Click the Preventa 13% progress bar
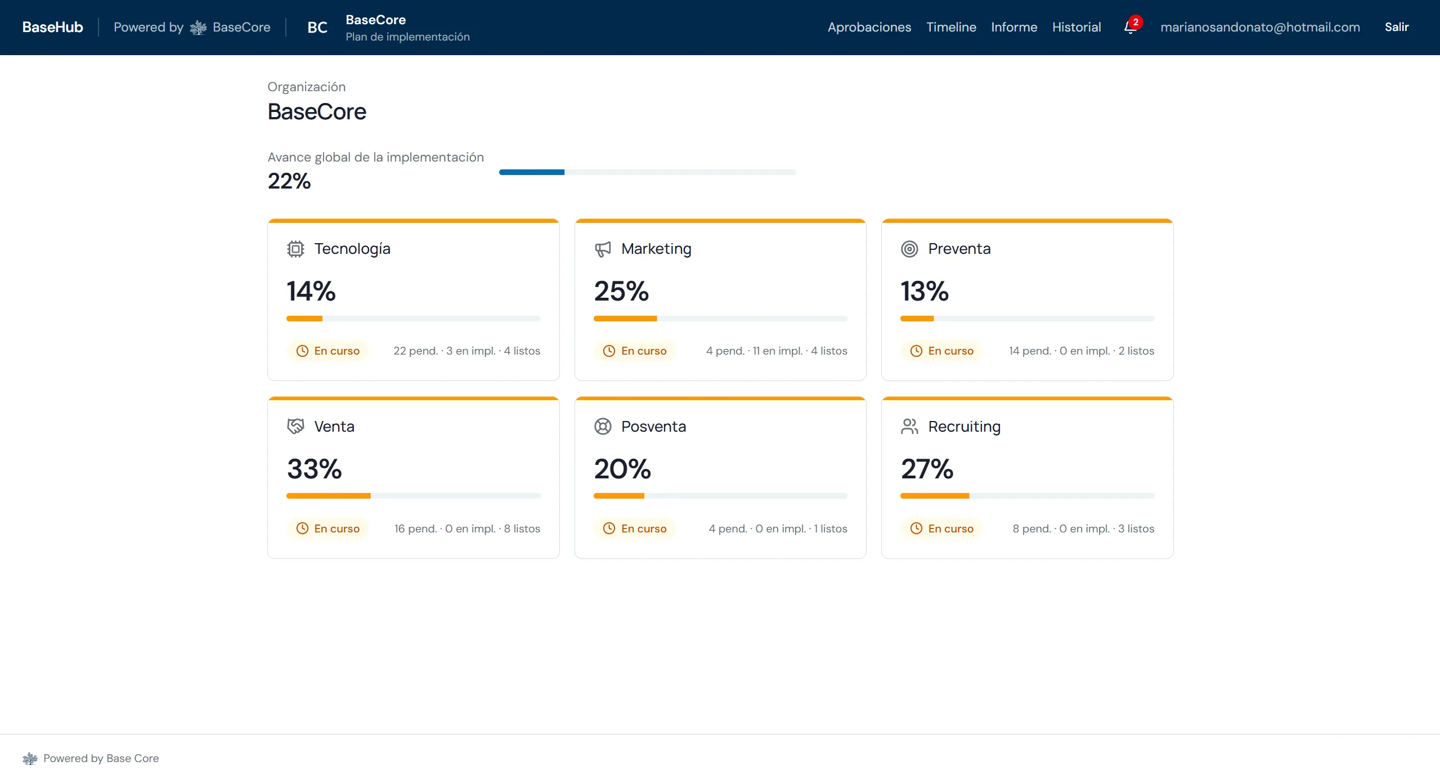 (x=1027, y=319)
